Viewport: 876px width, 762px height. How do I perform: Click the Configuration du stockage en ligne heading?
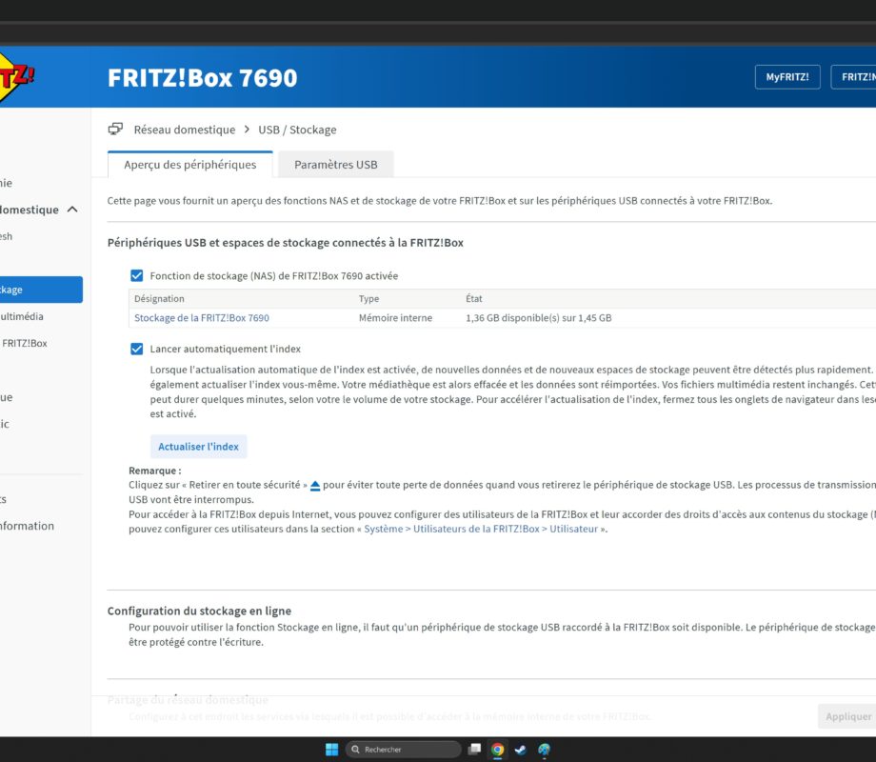tap(199, 611)
